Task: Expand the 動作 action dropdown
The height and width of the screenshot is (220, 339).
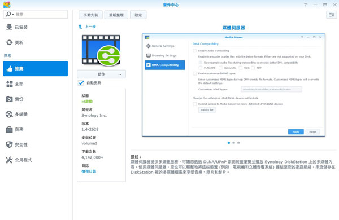Action: tap(101, 74)
